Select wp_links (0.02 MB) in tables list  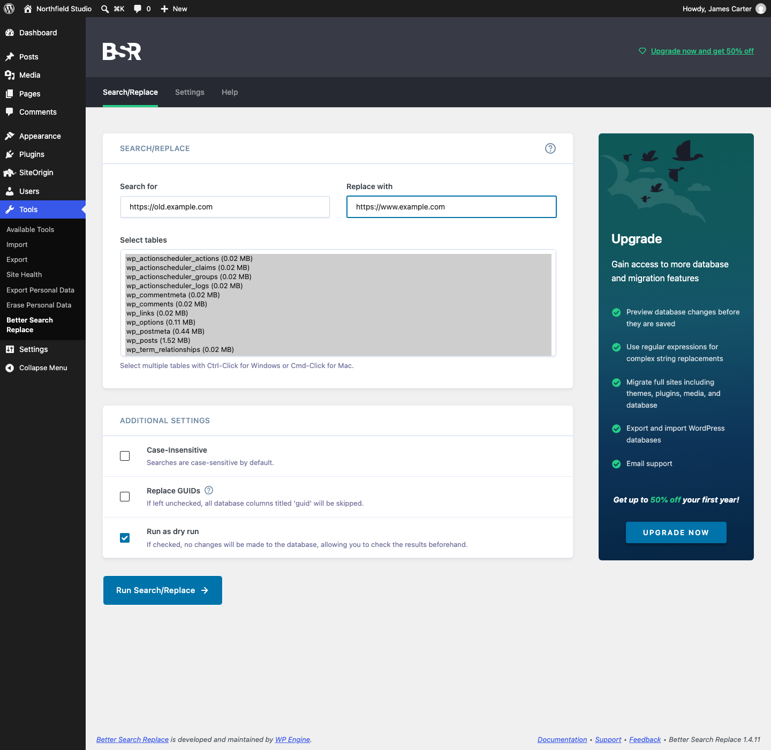pos(338,313)
